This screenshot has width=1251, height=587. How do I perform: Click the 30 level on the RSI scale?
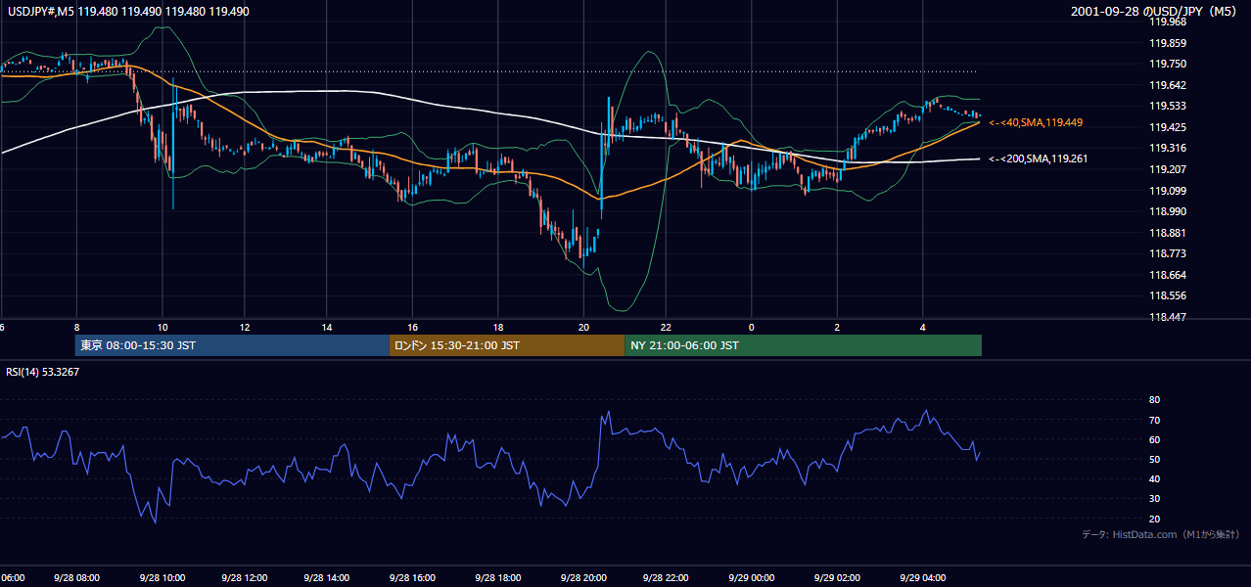1154,499
